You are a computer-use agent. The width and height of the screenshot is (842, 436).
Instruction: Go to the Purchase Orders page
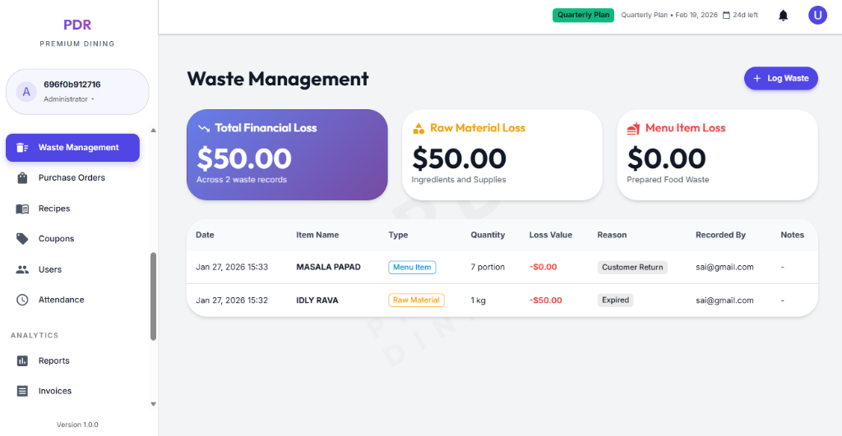[72, 178]
